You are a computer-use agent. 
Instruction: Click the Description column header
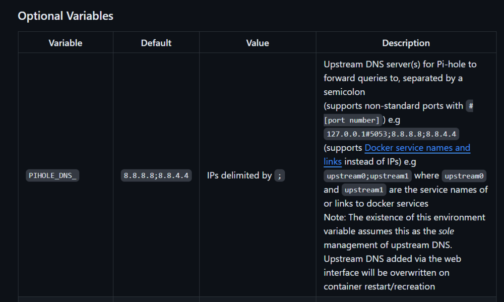pos(406,43)
